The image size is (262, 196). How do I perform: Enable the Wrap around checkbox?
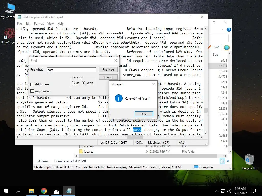[32, 91]
